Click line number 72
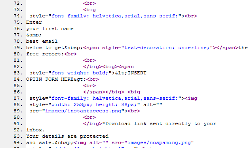Viewport: 251px width, 148px height. (18, 3)
